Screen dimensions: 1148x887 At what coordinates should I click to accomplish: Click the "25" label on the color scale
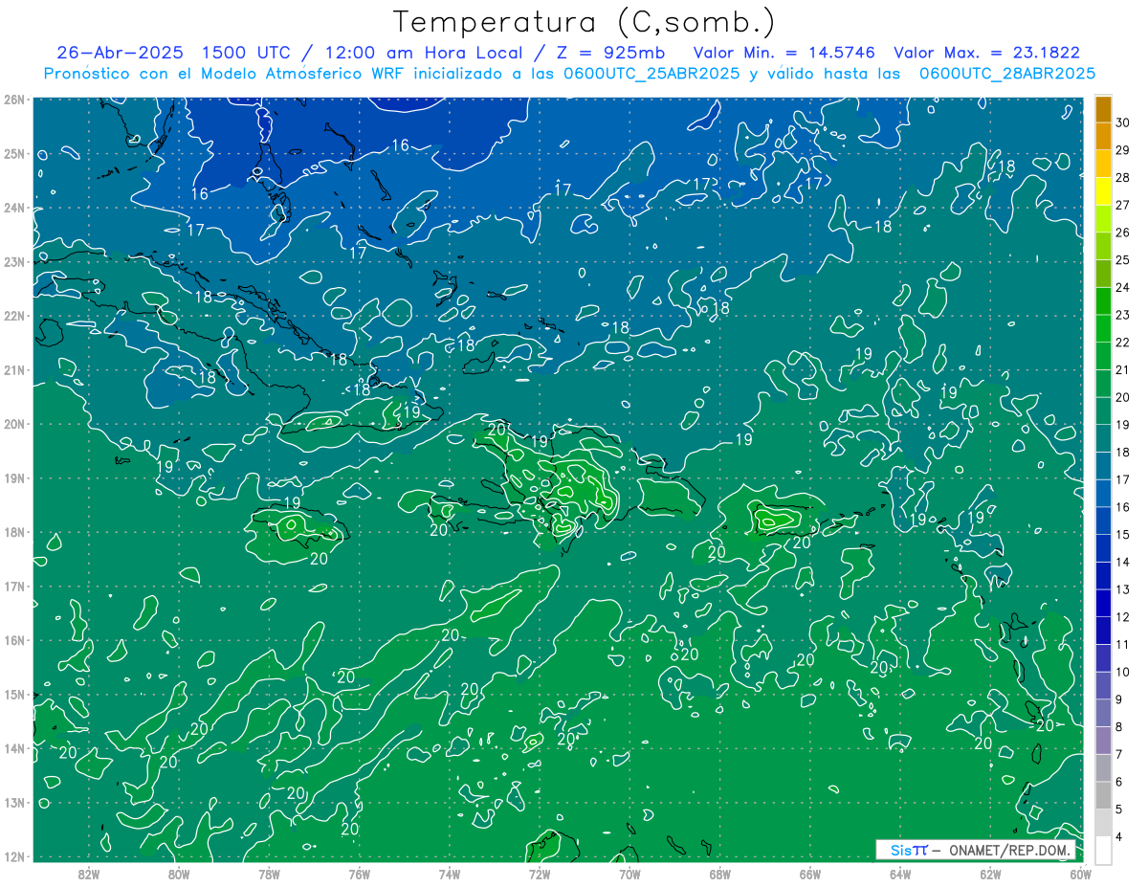[1122, 260]
